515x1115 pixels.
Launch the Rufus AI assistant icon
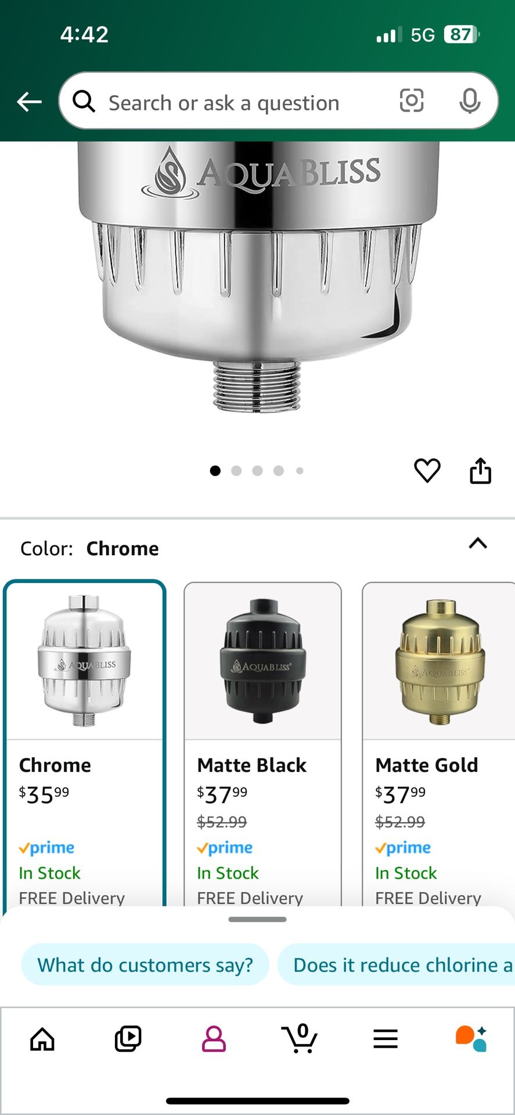(471, 1039)
